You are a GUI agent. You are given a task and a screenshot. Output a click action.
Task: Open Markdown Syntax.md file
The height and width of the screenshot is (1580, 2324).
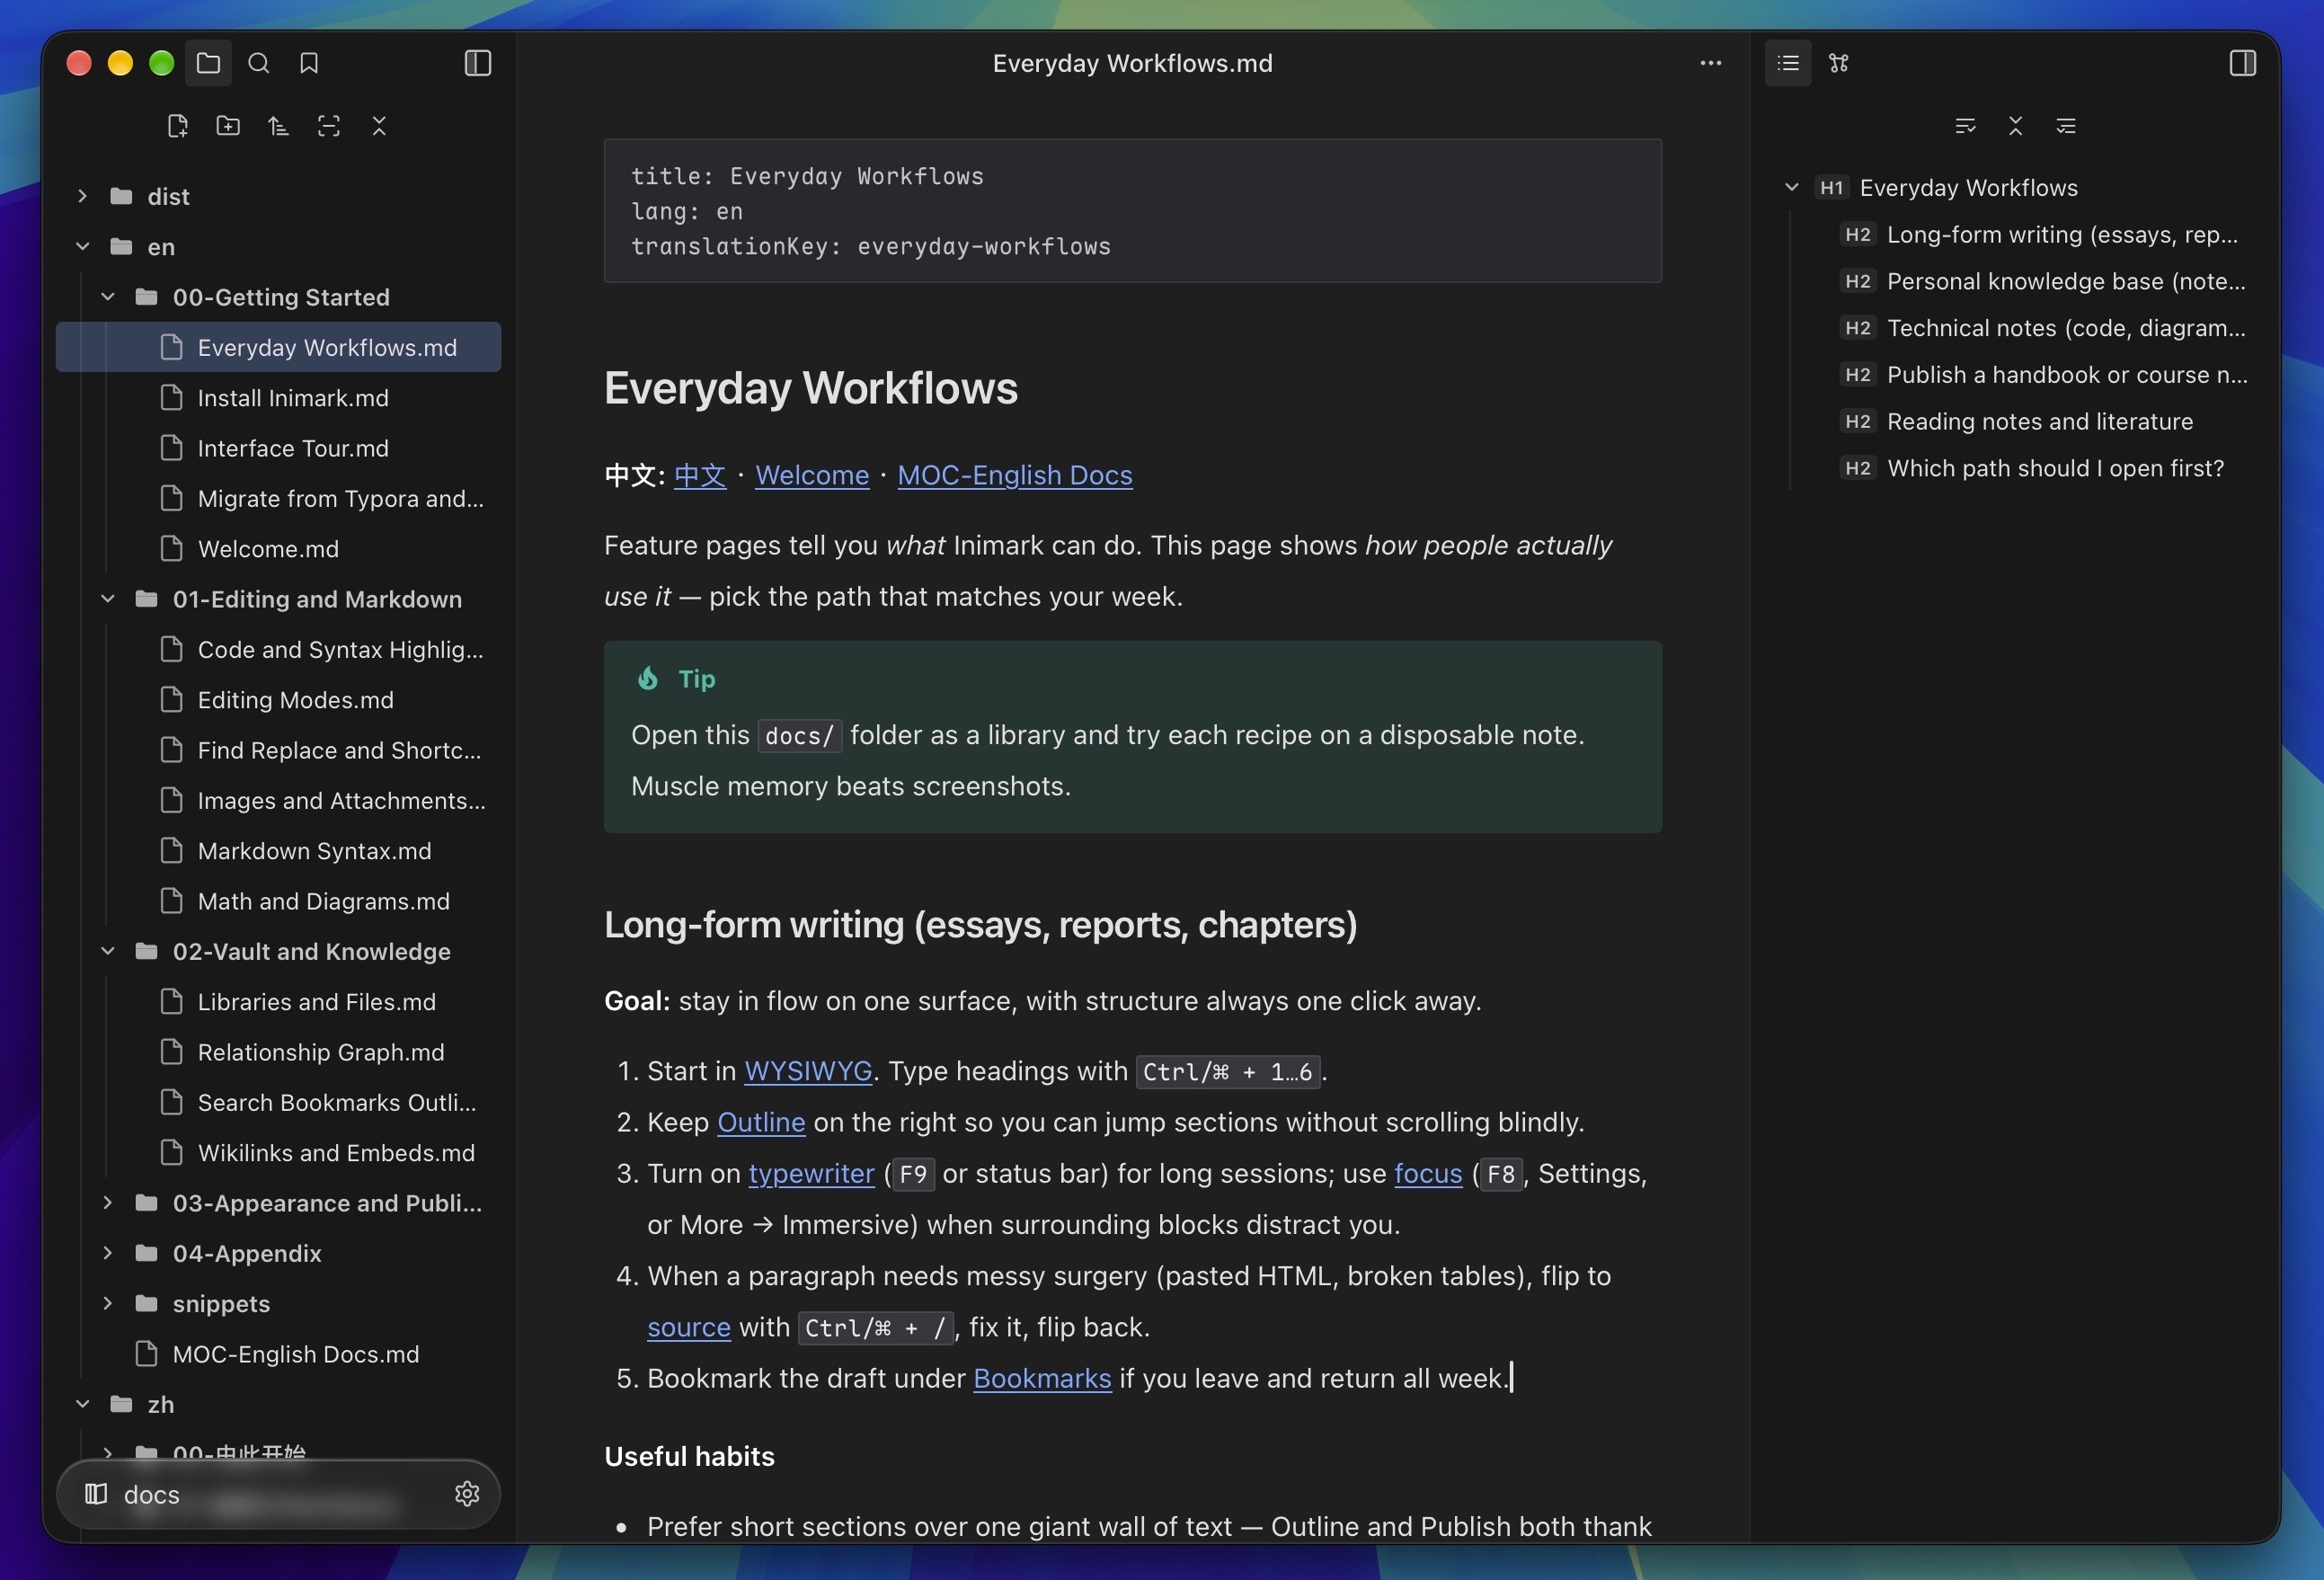[278, 851]
